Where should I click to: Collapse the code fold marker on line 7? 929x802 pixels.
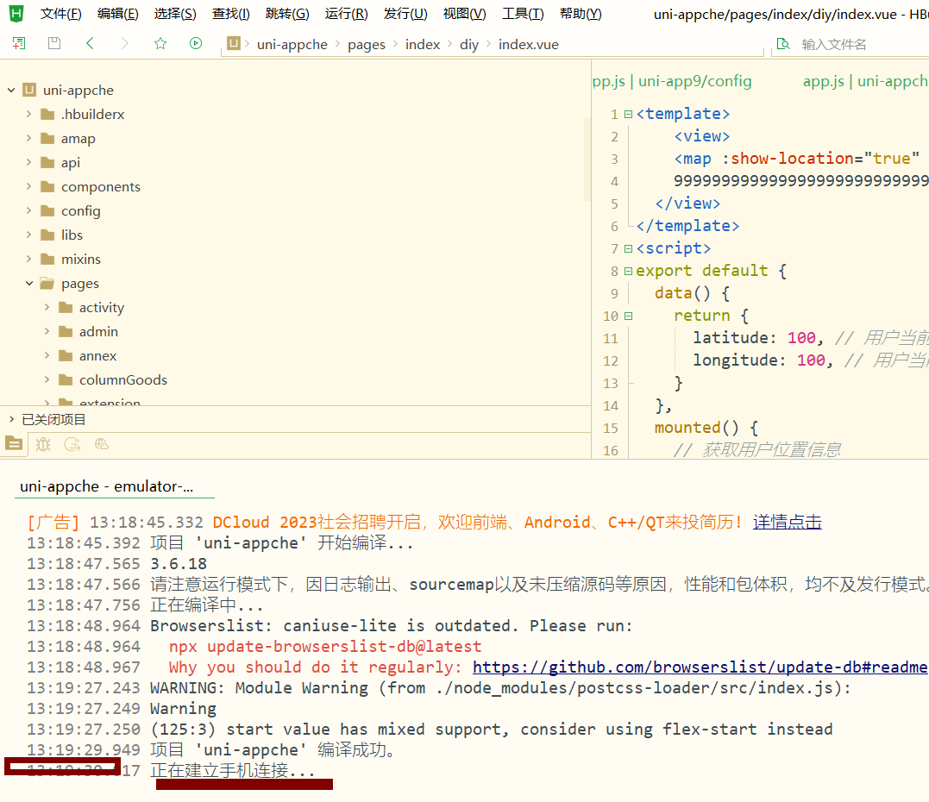628,248
